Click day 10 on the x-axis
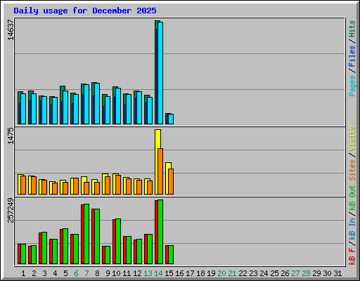Viewport: 360px width, 281px height. [116, 273]
